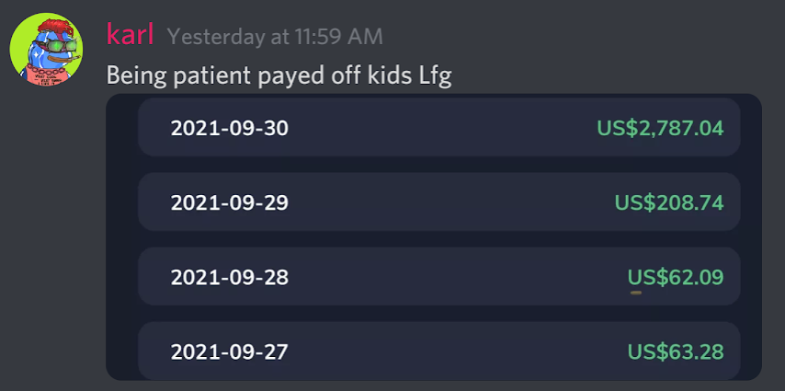The width and height of the screenshot is (785, 391).
Task: Select the US$62.09 amount
Action: coord(676,277)
